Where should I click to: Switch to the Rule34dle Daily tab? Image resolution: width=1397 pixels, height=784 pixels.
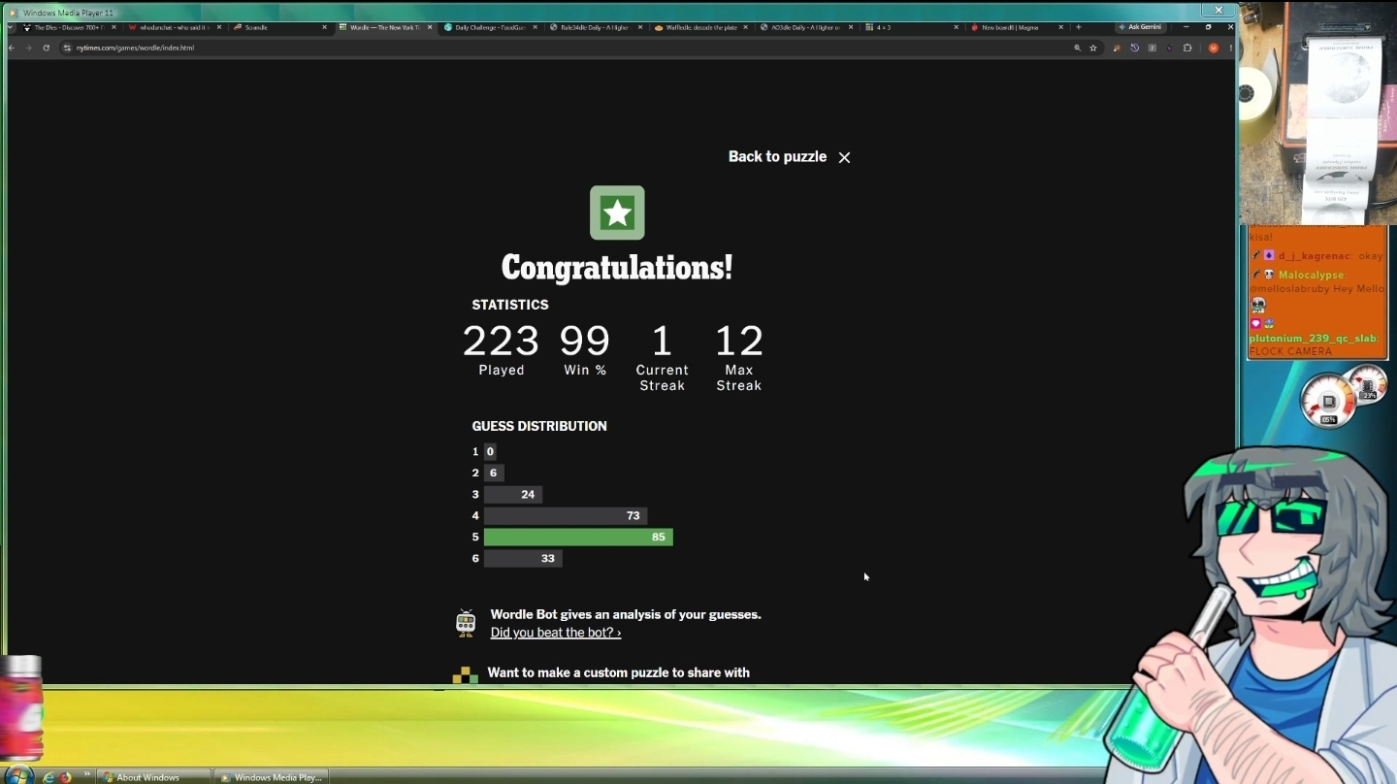(x=594, y=27)
